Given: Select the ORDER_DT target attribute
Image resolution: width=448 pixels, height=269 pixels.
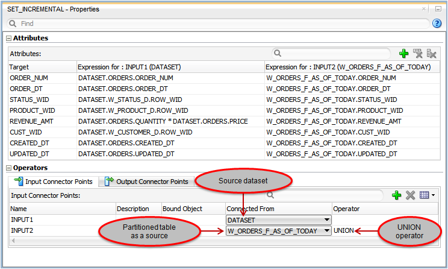Looking at the screenshot, I should click(x=26, y=89).
